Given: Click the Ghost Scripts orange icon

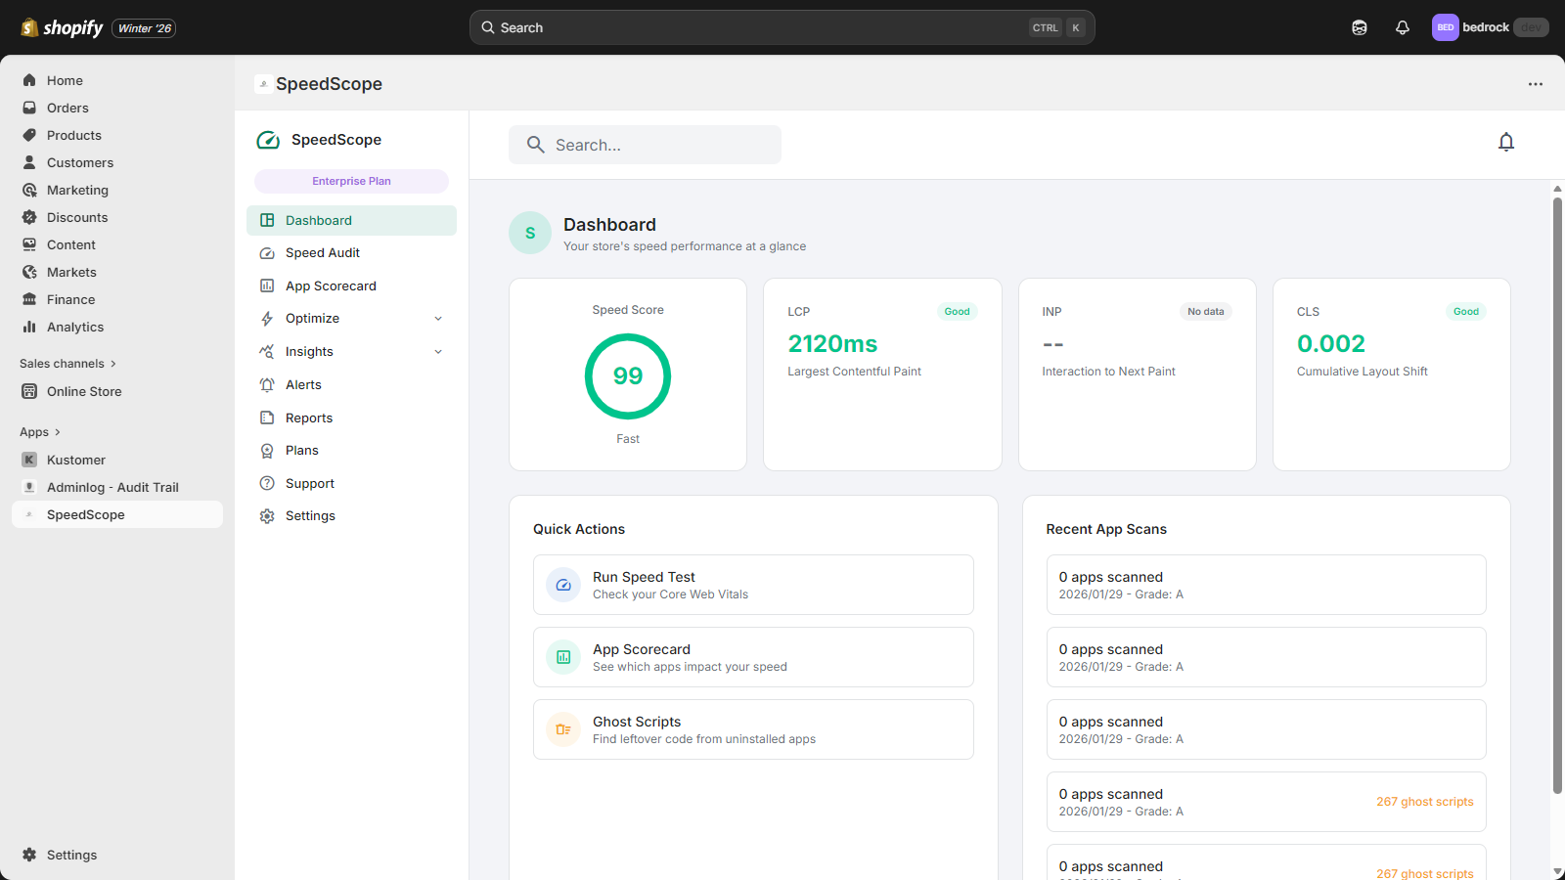Looking at the screenshot, I should [x=563, y=729].
